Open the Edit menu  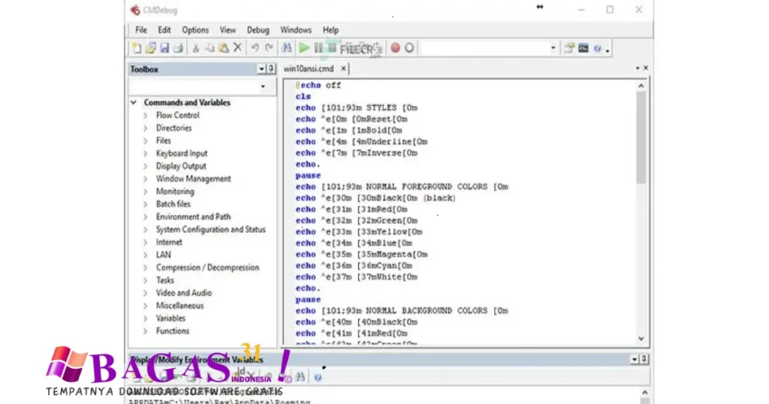[x=164, y=30]
